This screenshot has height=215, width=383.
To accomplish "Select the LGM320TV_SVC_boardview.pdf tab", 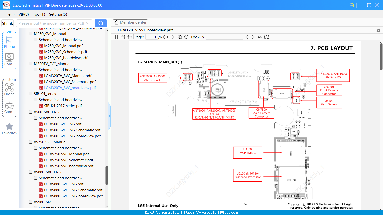I will point(145,30).
